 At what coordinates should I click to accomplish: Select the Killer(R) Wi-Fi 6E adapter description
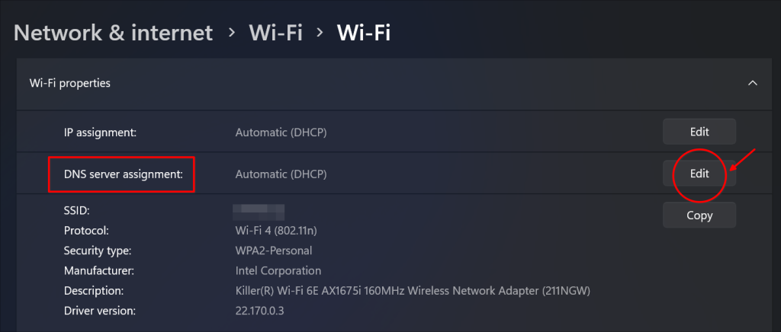click(413, 291)
